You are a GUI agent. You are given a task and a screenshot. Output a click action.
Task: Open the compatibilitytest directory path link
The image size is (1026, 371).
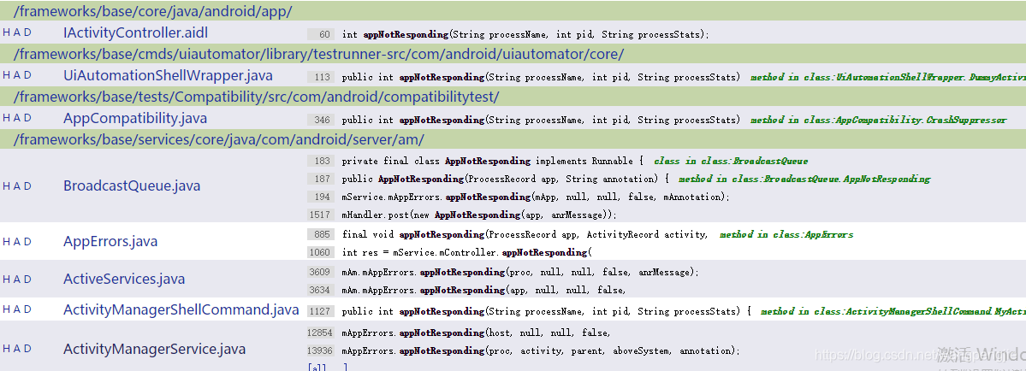[x=257, y=97]
